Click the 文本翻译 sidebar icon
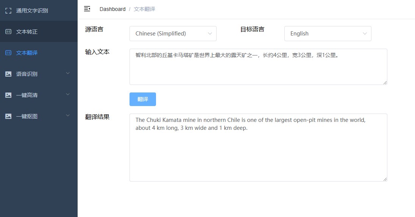 [8, 53]
